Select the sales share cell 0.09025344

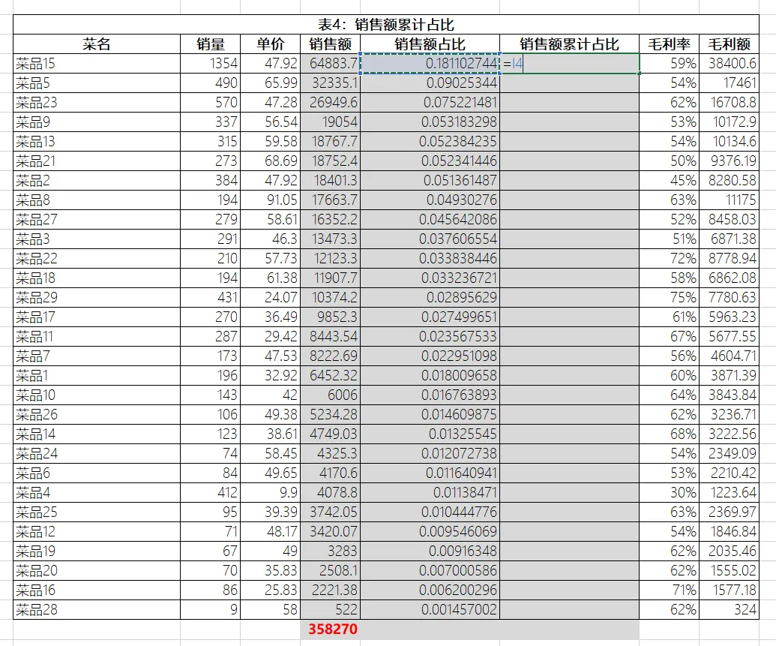coord(430,83)
